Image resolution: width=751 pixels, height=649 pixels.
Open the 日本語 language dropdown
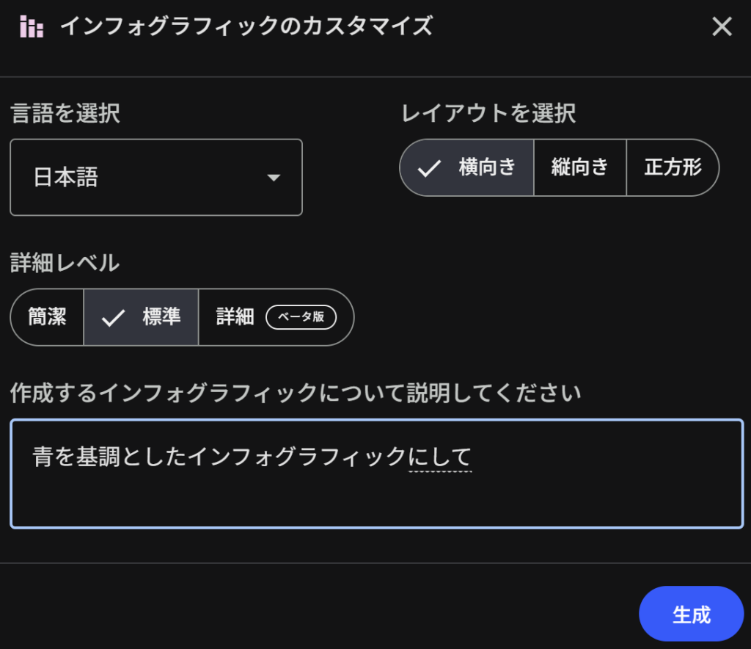tap(155, 178)
